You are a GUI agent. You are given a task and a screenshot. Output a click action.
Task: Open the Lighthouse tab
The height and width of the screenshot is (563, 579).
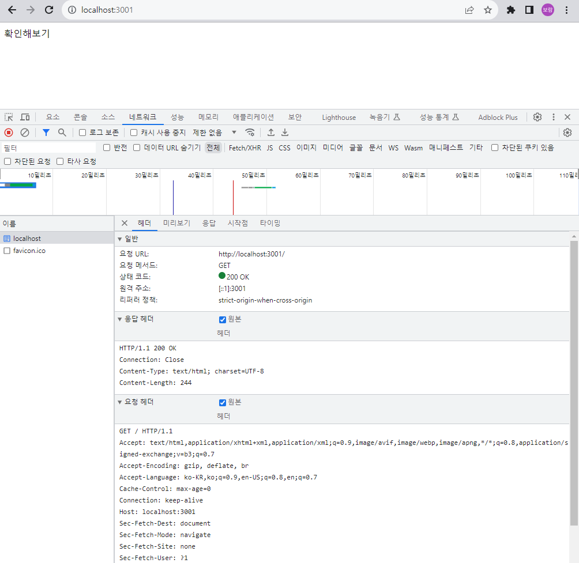coord(339,118)
